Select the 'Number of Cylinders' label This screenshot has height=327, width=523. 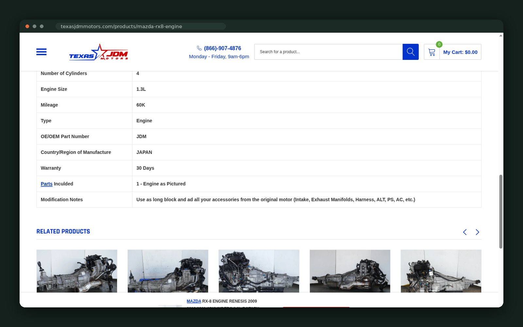(64, 73)
